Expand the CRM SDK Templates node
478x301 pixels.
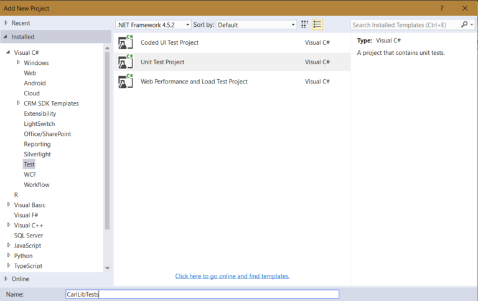pos(18,103)
